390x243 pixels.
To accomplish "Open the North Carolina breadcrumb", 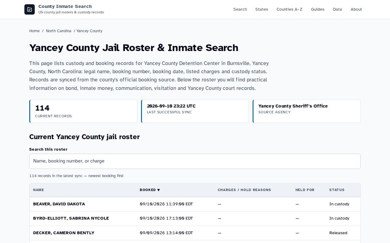I will pyautogui.click(x=58, y=31).
